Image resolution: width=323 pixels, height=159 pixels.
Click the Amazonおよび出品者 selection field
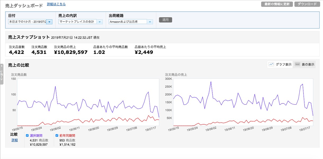(x=128, y=22)
